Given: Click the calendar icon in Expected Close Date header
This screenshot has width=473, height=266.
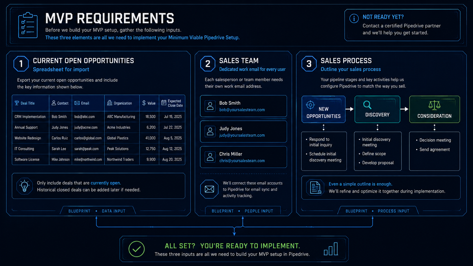Looking at the screenshot, I should pyautogui.click(x=164, y=103).
